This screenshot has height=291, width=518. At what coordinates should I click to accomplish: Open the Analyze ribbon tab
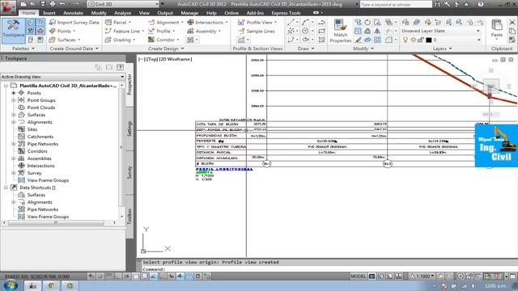(x=122, y=13)
